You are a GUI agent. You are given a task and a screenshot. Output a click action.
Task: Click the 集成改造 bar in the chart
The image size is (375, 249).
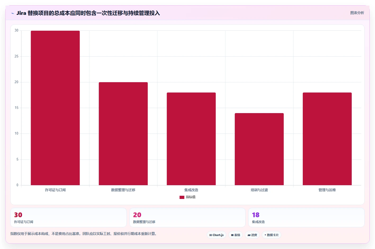[x=191, y=139]
